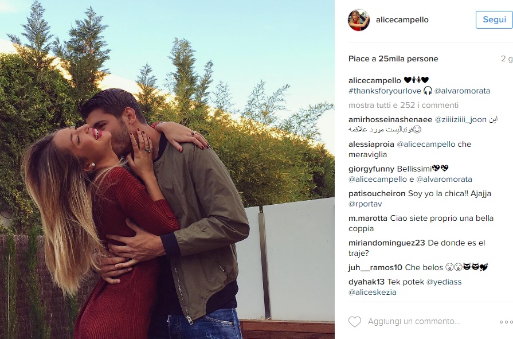Open @alvaromorata mention in the caption
The height and width of the screenshot is (339, 513).
(x=462, y=91)
